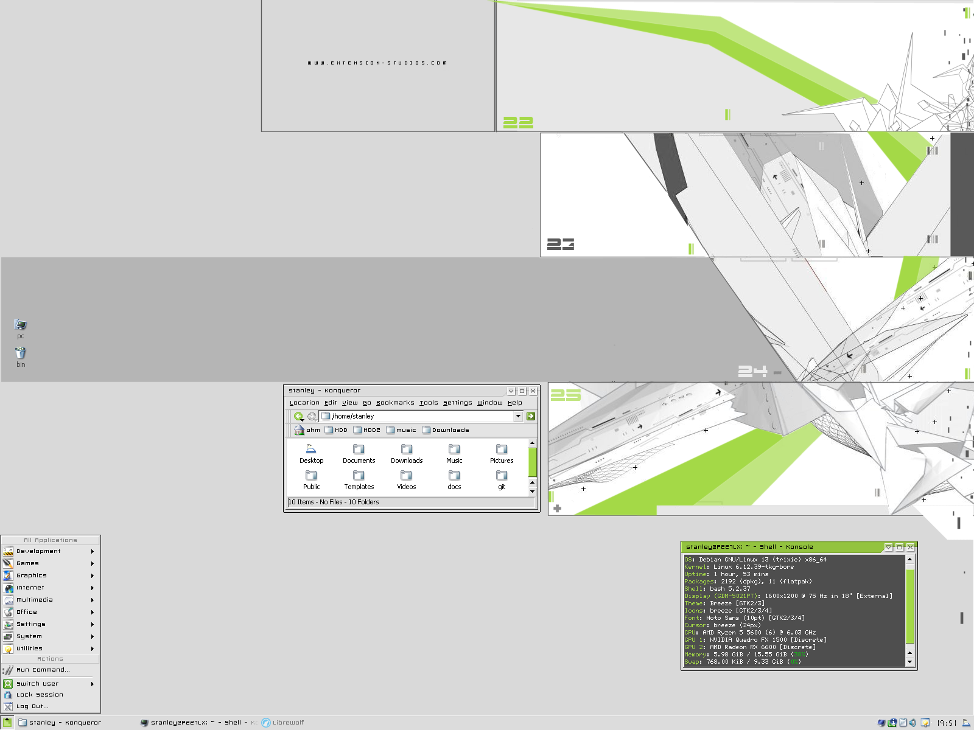Click the green Go button beside location bar
Screen dimensions: 974x730
[x=531, y=416]
